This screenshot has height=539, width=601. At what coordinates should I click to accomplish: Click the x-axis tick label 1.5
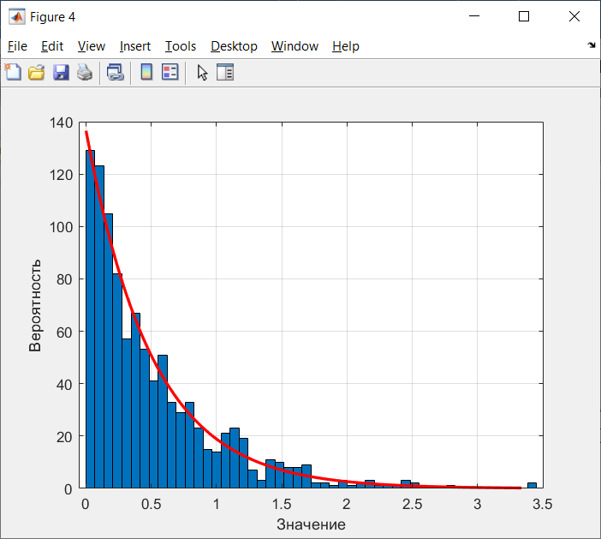pos(282,504)
